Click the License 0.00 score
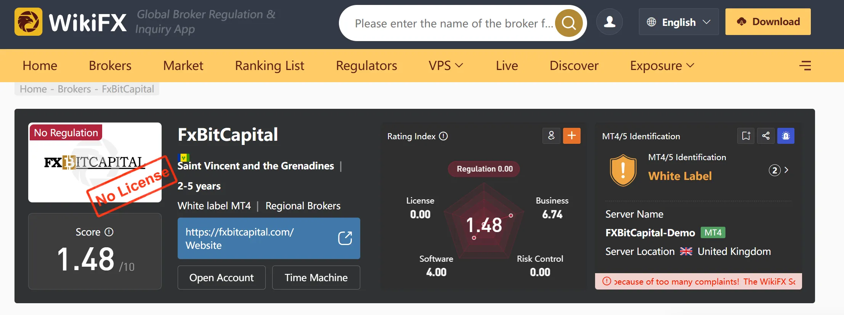Screen dimensions: 844x315 [420, 208]
